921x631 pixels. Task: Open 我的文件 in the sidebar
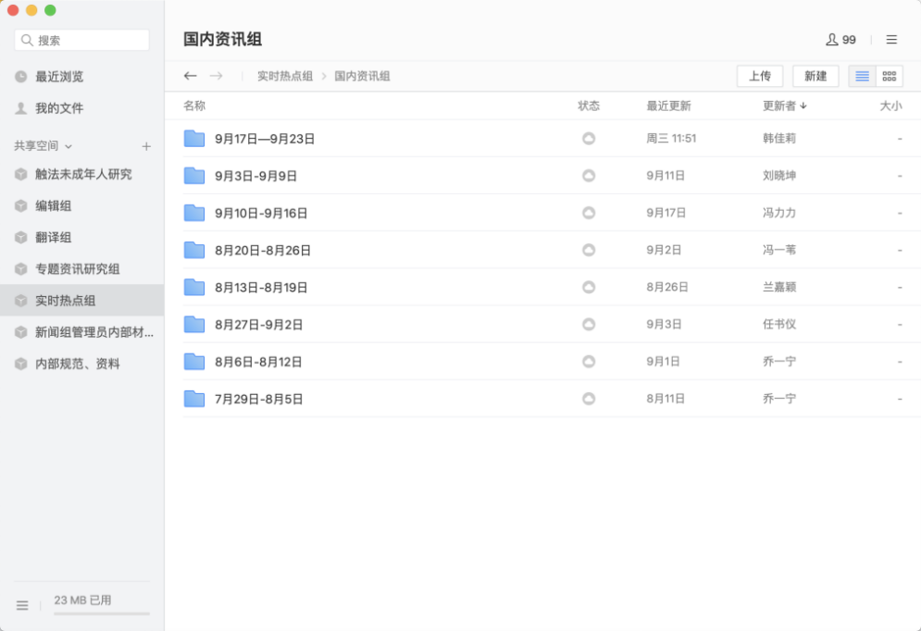59,108
